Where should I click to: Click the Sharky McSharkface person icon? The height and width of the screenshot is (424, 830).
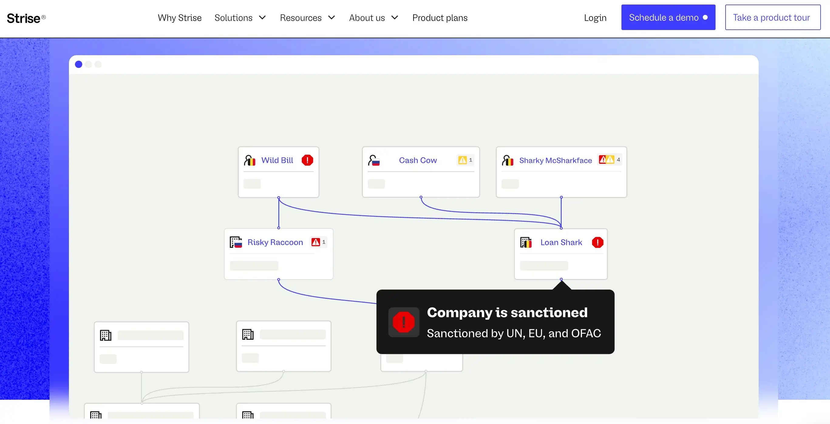[508, 160]
